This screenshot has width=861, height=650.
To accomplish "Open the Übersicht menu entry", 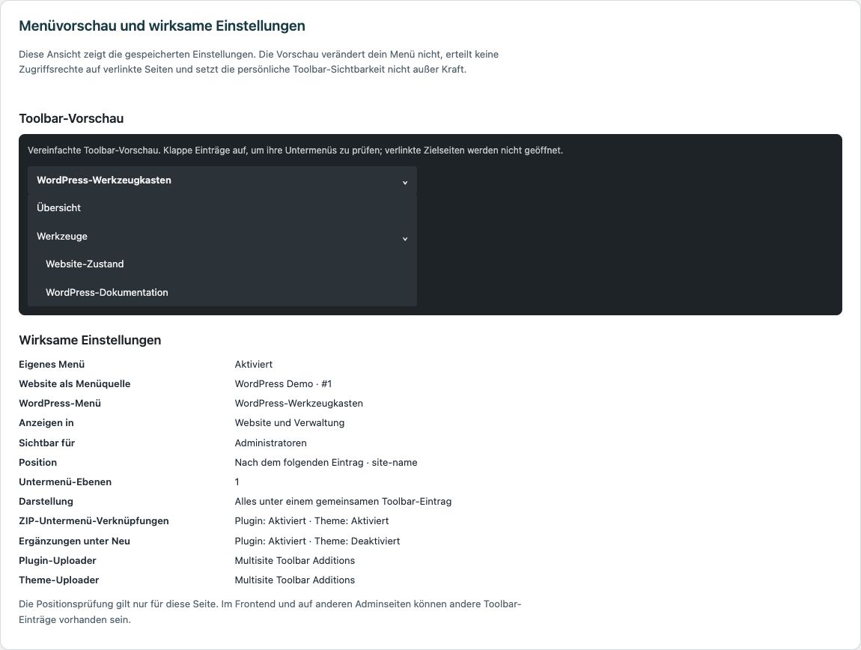I will click(x=222, y=208).
